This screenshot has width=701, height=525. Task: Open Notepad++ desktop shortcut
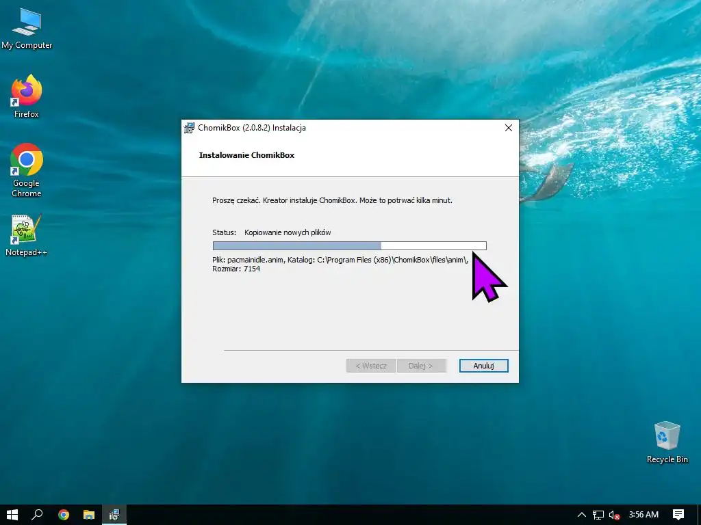click(x=27, y=235)
